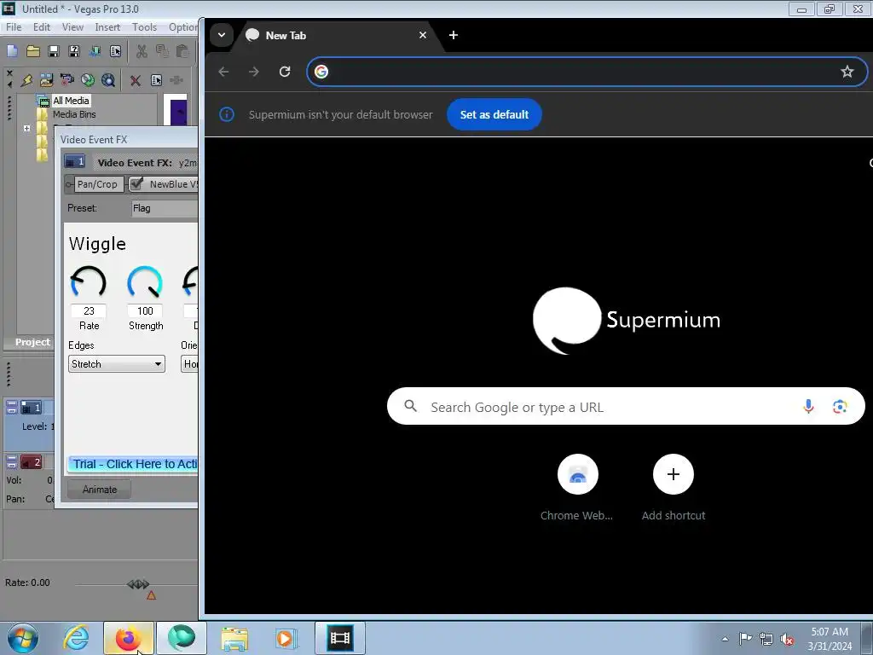Click the Get Media from Web globe icon
The image size is (873, 655).
pyautogui.click(x=108, y=80)
